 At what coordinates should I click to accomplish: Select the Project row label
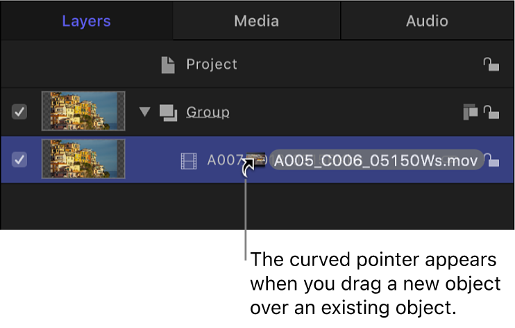[x=212, y=65]
